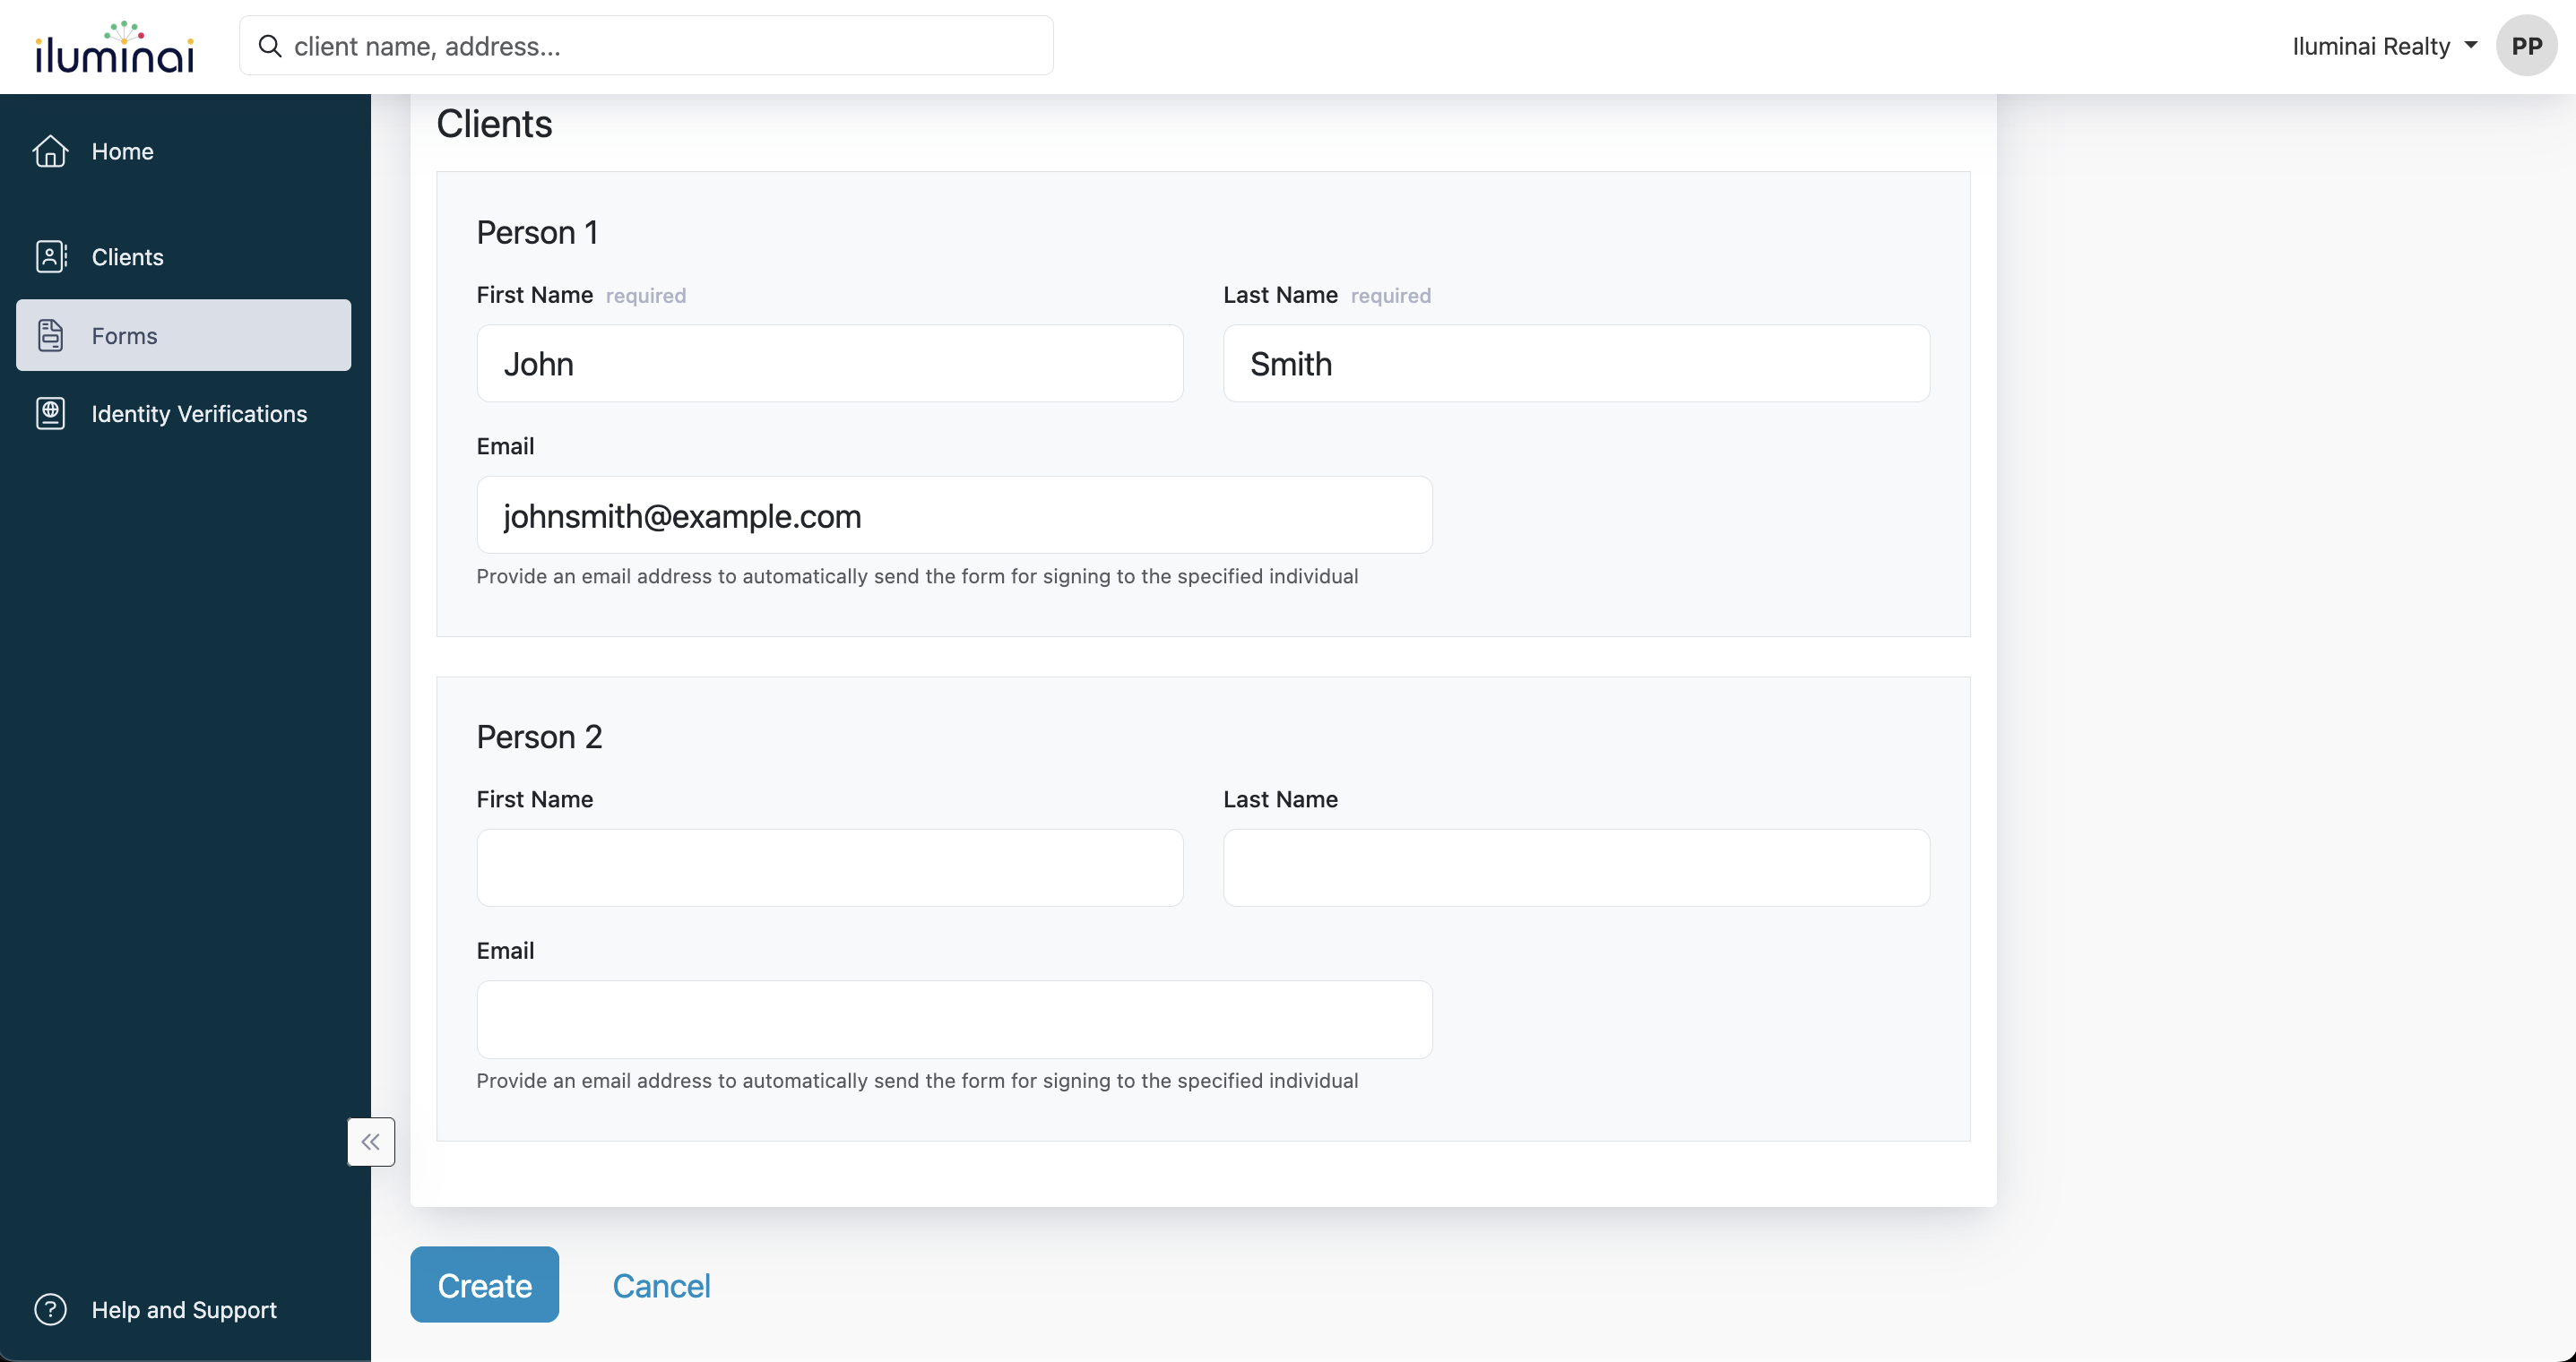The width and height of the screenshot is (2576, 1362).
Task: Collapse the sidebar with double-chevron button
Action: click(371, 1141)
